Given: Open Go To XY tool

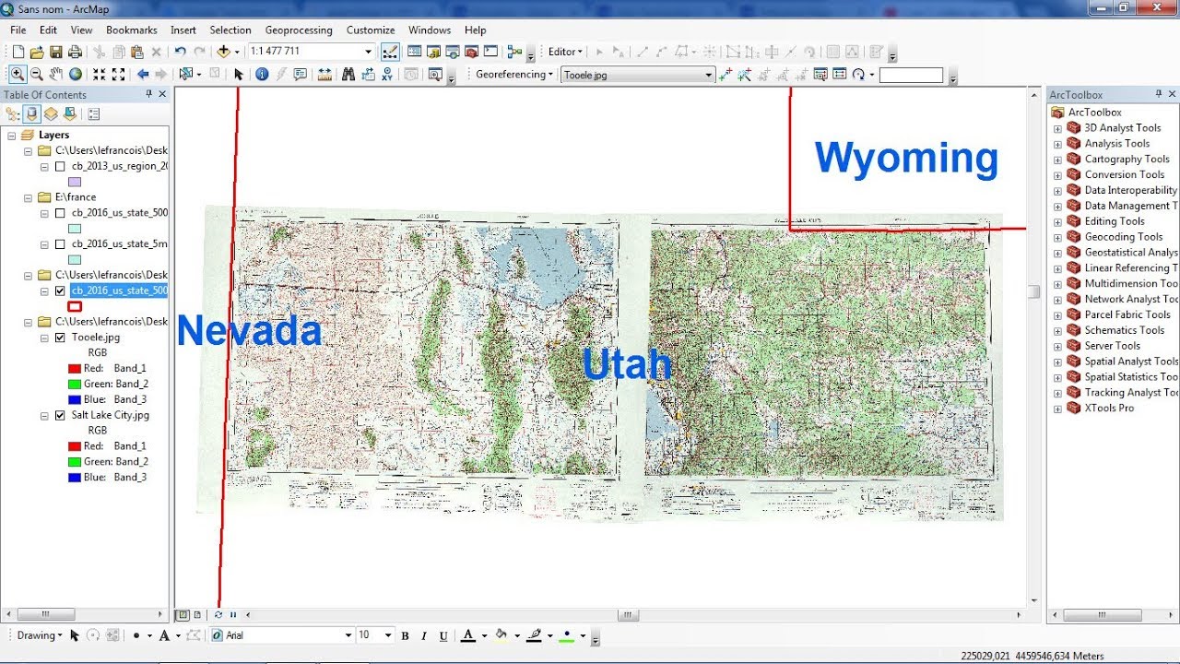Looking at the screenshot, I should pos(387,74).
